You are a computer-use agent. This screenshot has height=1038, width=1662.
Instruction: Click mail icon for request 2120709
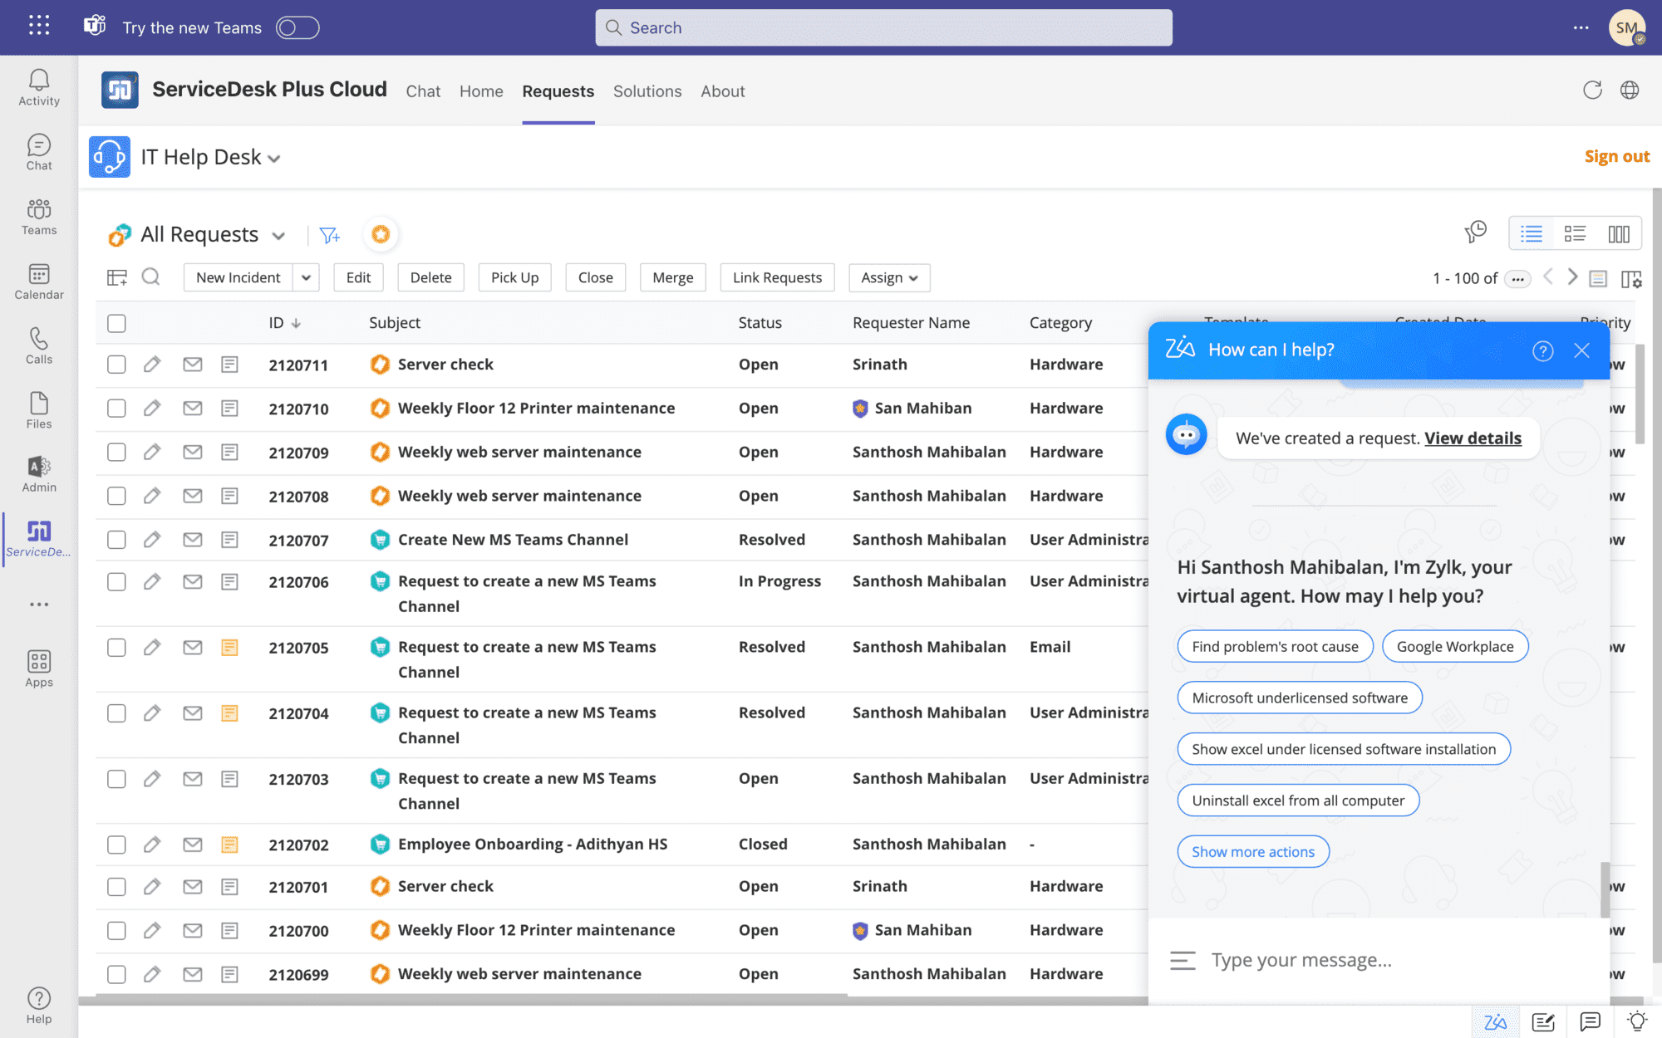point(193,453)
